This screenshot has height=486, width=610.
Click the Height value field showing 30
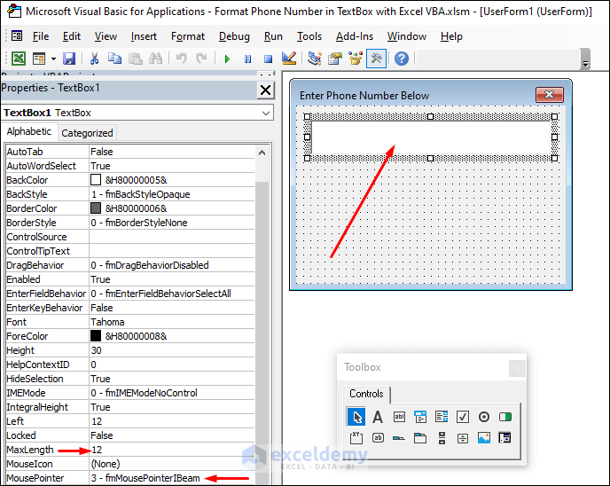click(172, 350)
